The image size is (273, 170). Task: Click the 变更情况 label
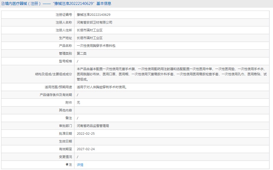pyautogui.click(x=65, y=157)
